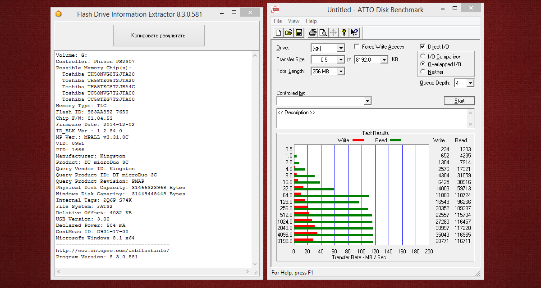
Task: Enable the Force Write Access checkbox
Action: [357, 47]
